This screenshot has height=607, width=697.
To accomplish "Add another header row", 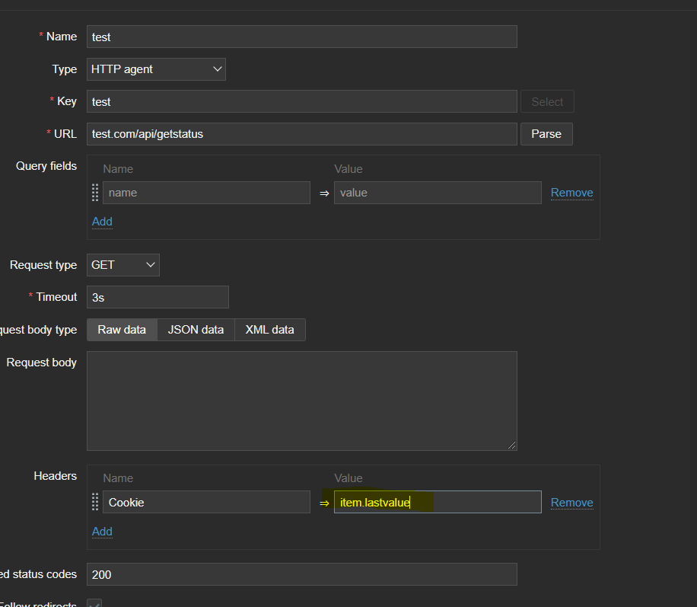I will point(102,532).
